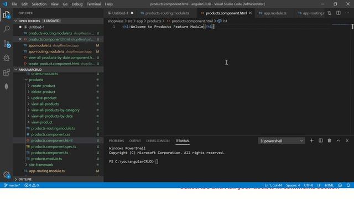Screen dimensions: 354x199
Task: Open the Source Control view
Action: [x=7, y=44]
